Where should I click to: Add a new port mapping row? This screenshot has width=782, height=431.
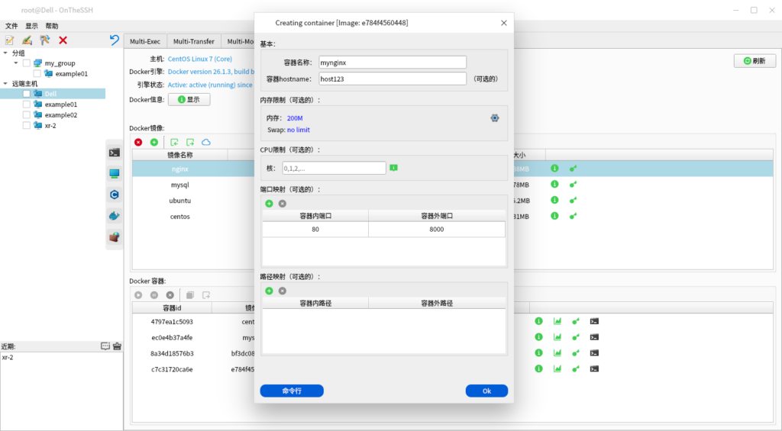[x=269, y=204]
